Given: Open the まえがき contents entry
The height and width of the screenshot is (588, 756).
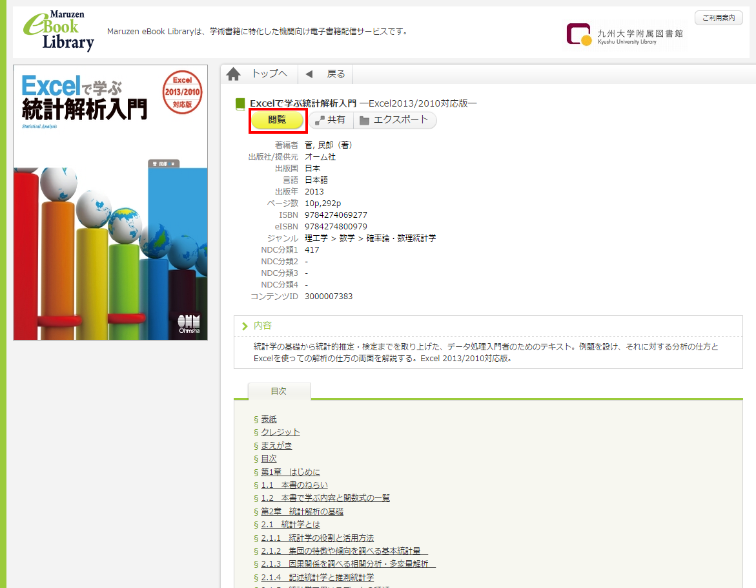Looking at the screenshot, I should [x=276, y=445].
